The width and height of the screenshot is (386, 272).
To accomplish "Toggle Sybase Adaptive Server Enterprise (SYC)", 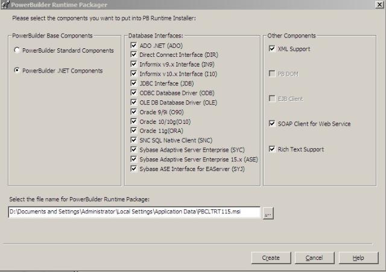I will pyautogui.click(x=134, y=150).
